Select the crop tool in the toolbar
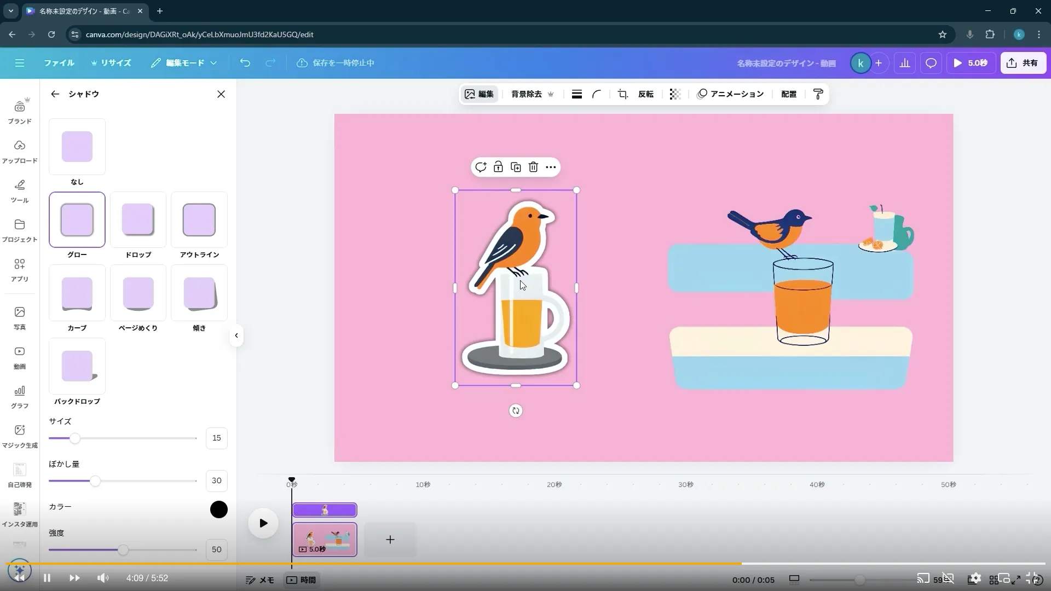Image resolution: width=1051 pixels, height=591 pixels. coord(622,94)
